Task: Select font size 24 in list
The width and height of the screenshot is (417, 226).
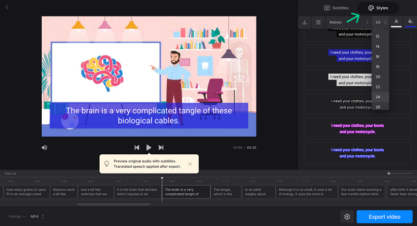Action: point(381,97)
